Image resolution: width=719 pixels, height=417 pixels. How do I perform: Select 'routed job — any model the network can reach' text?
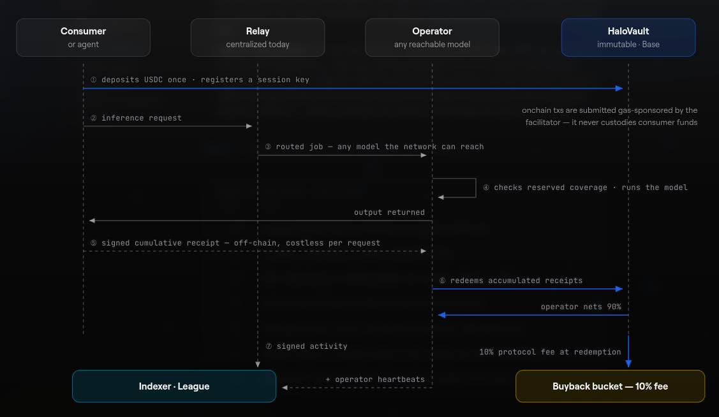point(374,147)
